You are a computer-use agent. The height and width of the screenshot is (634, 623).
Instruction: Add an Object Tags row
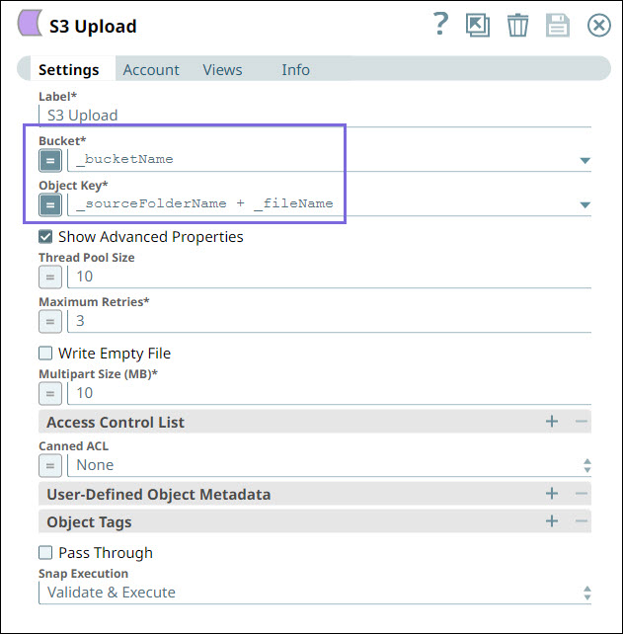(552, 521)
